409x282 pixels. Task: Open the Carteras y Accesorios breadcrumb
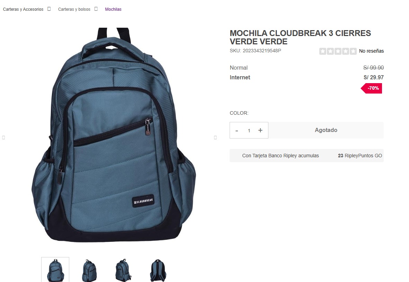tap(23, 9)
